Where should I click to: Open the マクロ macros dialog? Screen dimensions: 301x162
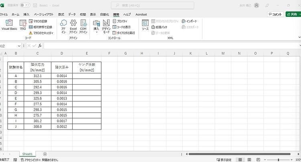pyautogui.click(x=23, y=25)
